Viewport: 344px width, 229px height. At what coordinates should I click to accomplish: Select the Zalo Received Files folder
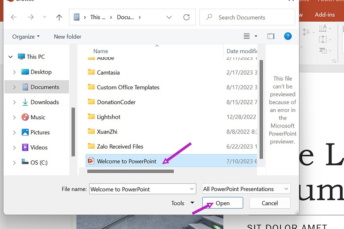tap(171, 147)
